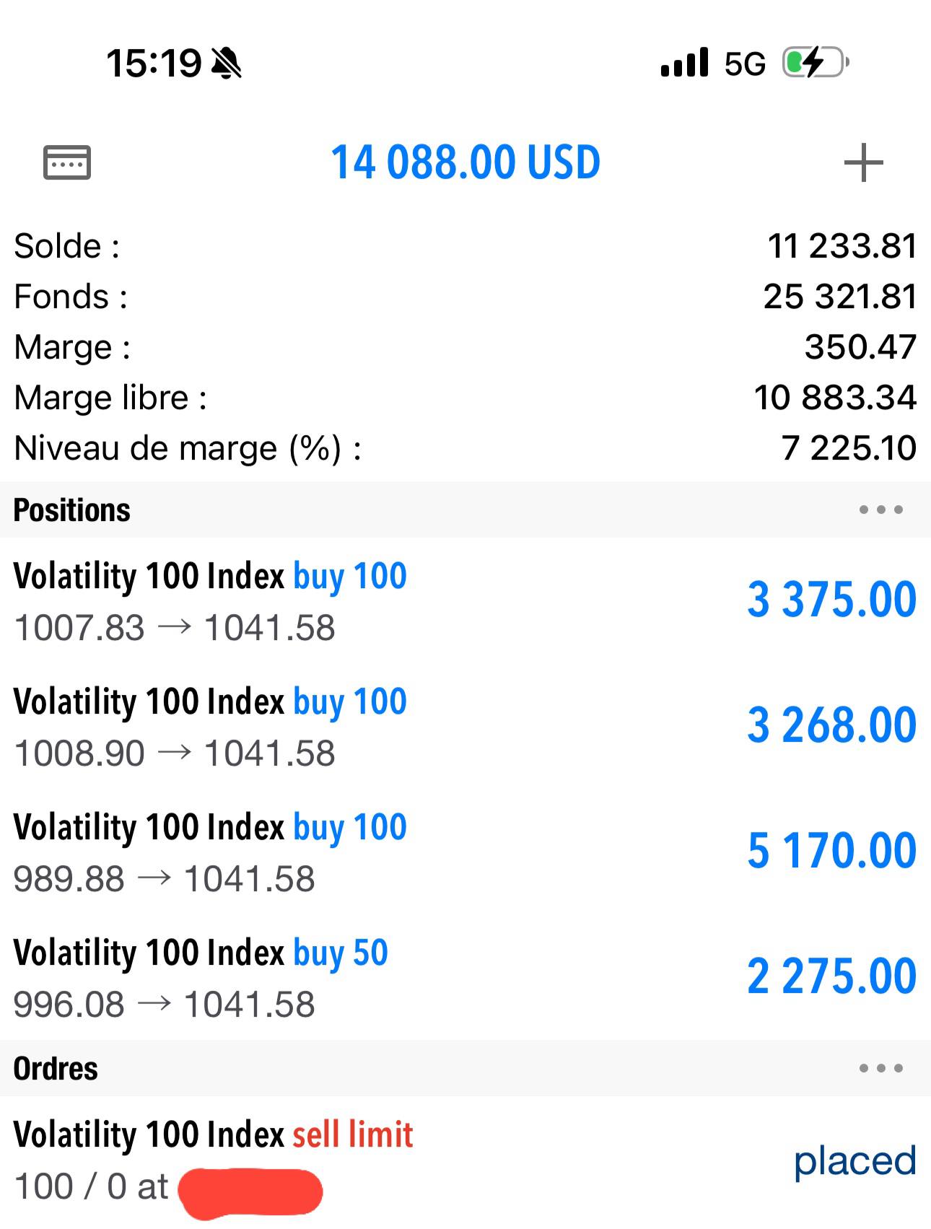
Task: Tap the 5 170.00 profit value
Action: [831, 850]
